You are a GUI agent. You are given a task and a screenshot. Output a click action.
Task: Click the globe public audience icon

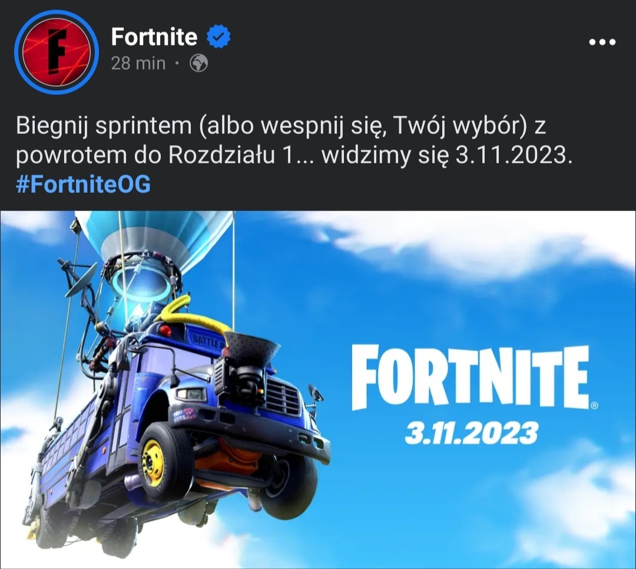(x=199, y=63)
